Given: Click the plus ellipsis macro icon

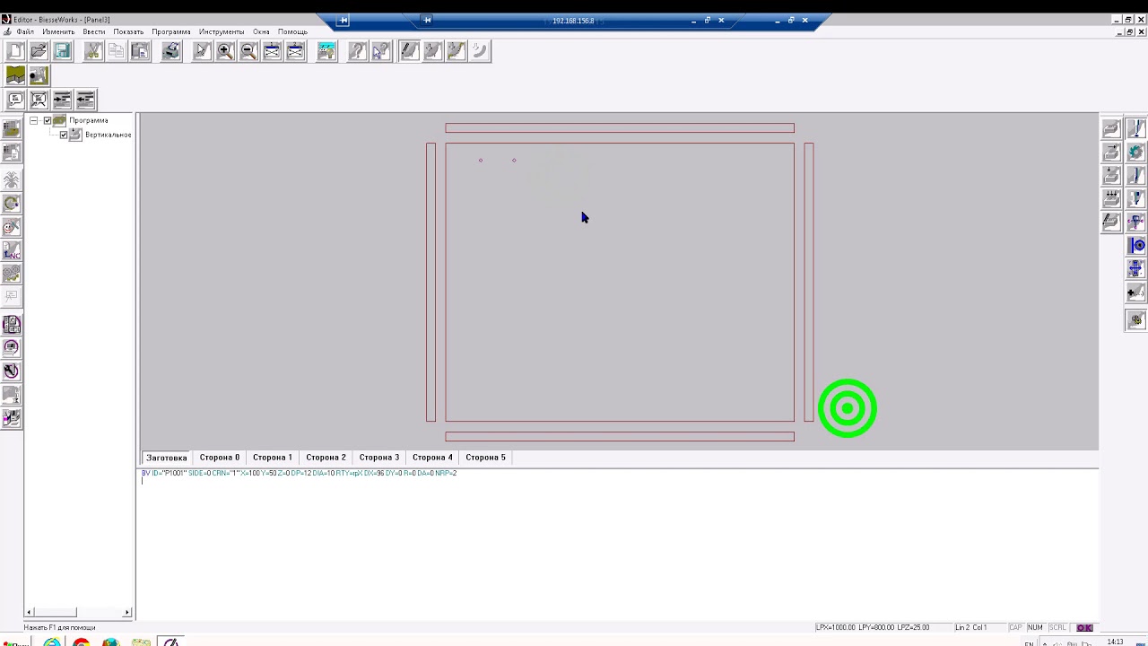Looking at the screenshot, I should (x=1135, y=292).
